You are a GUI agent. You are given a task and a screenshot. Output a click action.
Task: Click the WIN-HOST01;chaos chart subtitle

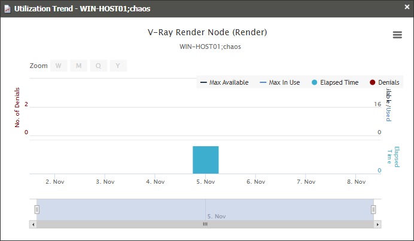207,46
